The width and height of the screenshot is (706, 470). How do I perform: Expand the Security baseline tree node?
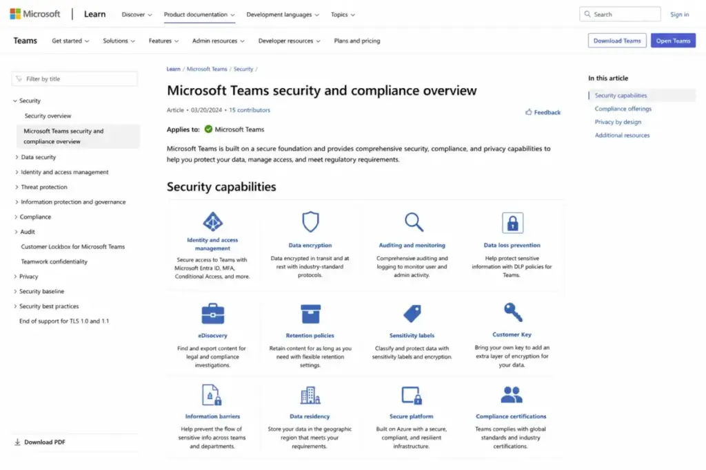pos(15,291)
